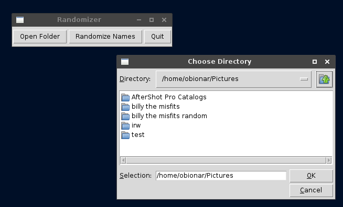The image size is (343, 207).
Task: Click the horizontal scrollbar track in file list
Action: pos(226,160)
